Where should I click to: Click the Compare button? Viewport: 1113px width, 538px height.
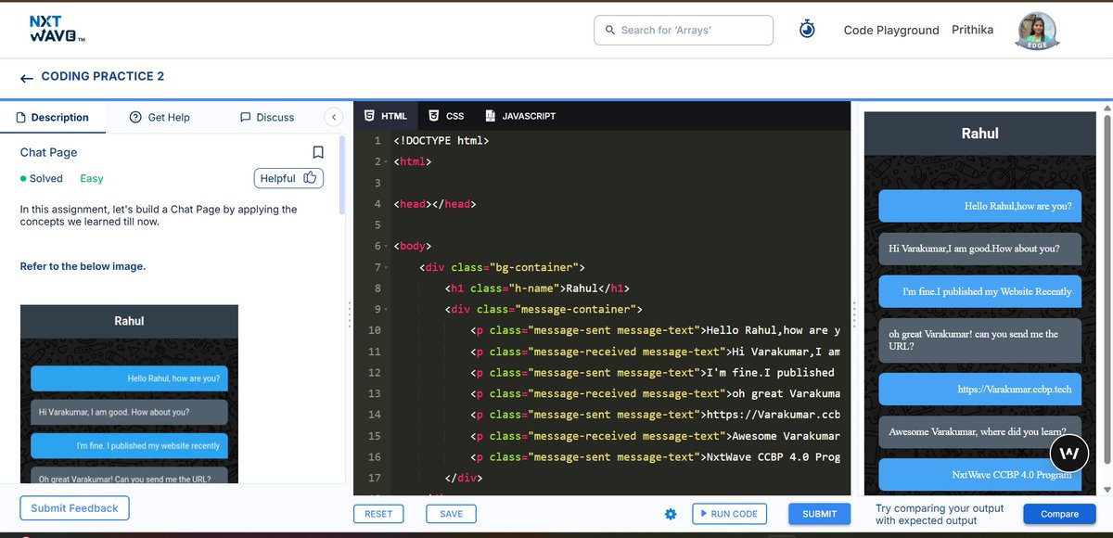(x=1059, y=514)
